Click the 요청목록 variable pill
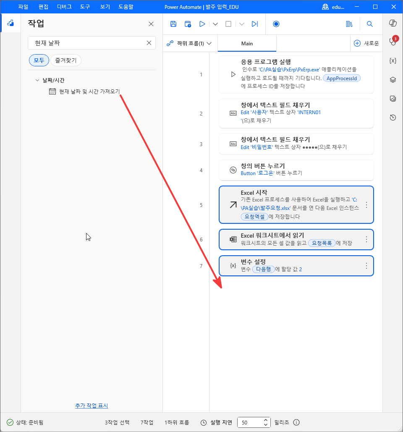The image size is (403, 432). [322, 243]
